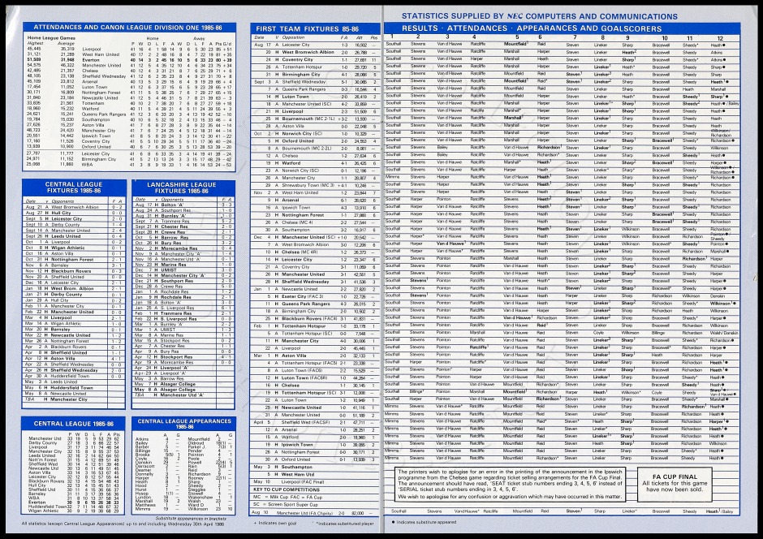Click 'Derby County' in Central League standings table
The width and height of the screenshot is (763, 539).
pyautogui.click(x=43, y=442)
